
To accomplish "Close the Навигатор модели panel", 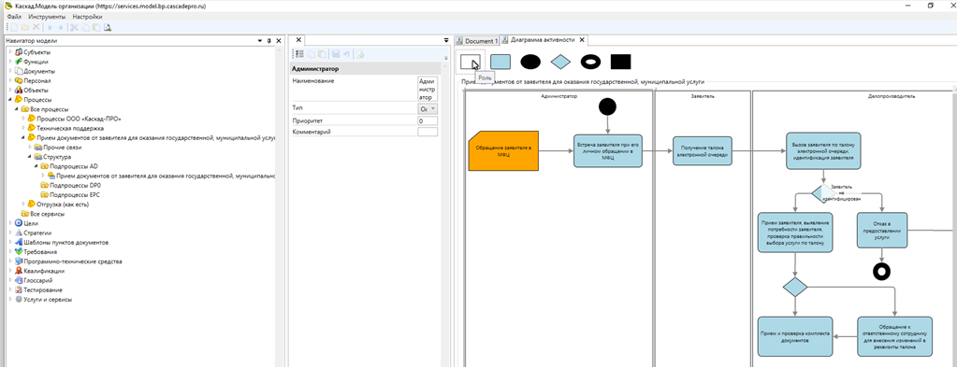I will pos(279,41).
